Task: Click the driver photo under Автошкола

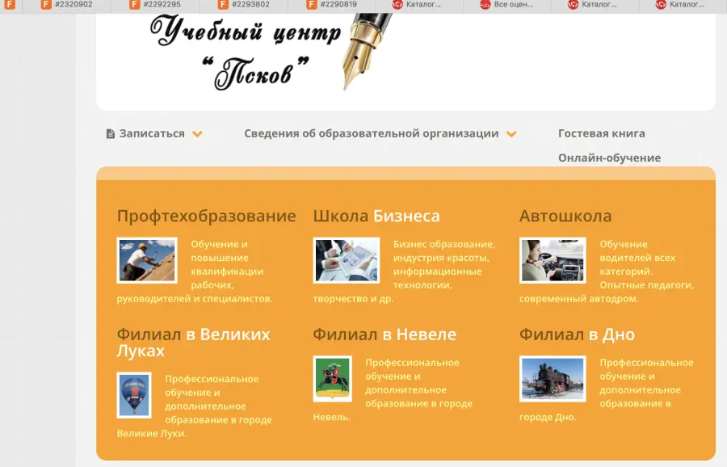Action: pyautogui.click(x=553, y=260)
